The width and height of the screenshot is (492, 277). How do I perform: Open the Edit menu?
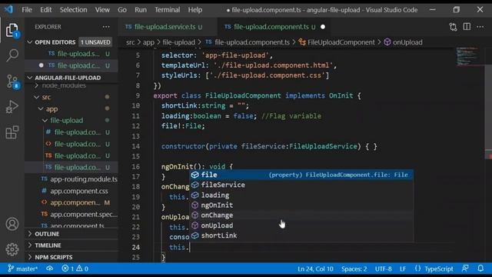tap(46, 10)
